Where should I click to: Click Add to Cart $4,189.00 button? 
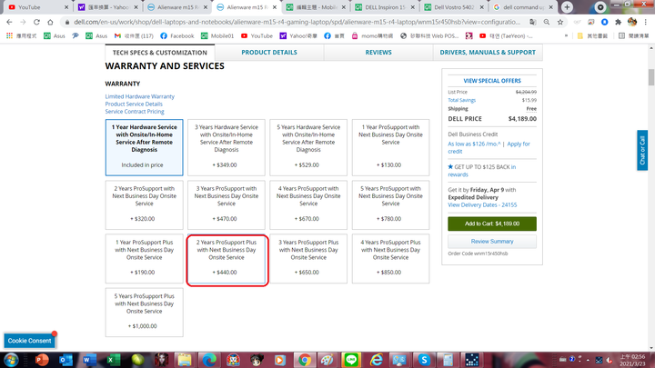492,224
